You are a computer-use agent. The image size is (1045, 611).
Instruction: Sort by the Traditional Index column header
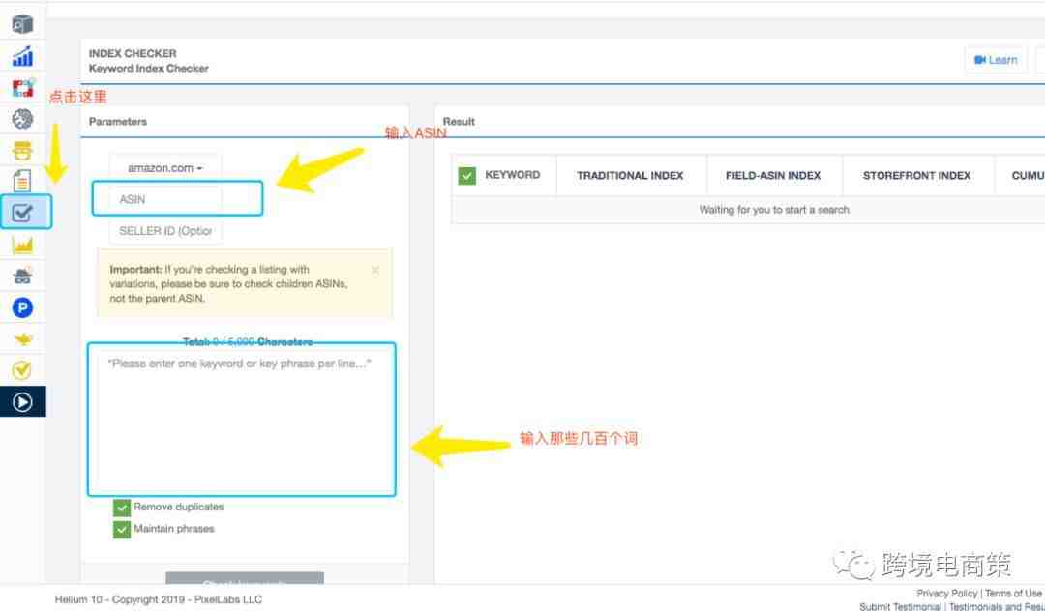(x=630, y=176)
